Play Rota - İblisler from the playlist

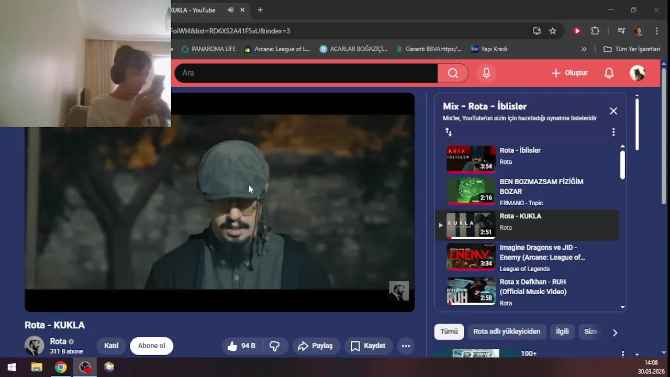click(x=527, y=159)
